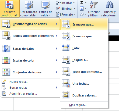Click the Conjuntos de iconos icon
The height and width of the screenshot is (111, 119).
(x=6, y=72)
